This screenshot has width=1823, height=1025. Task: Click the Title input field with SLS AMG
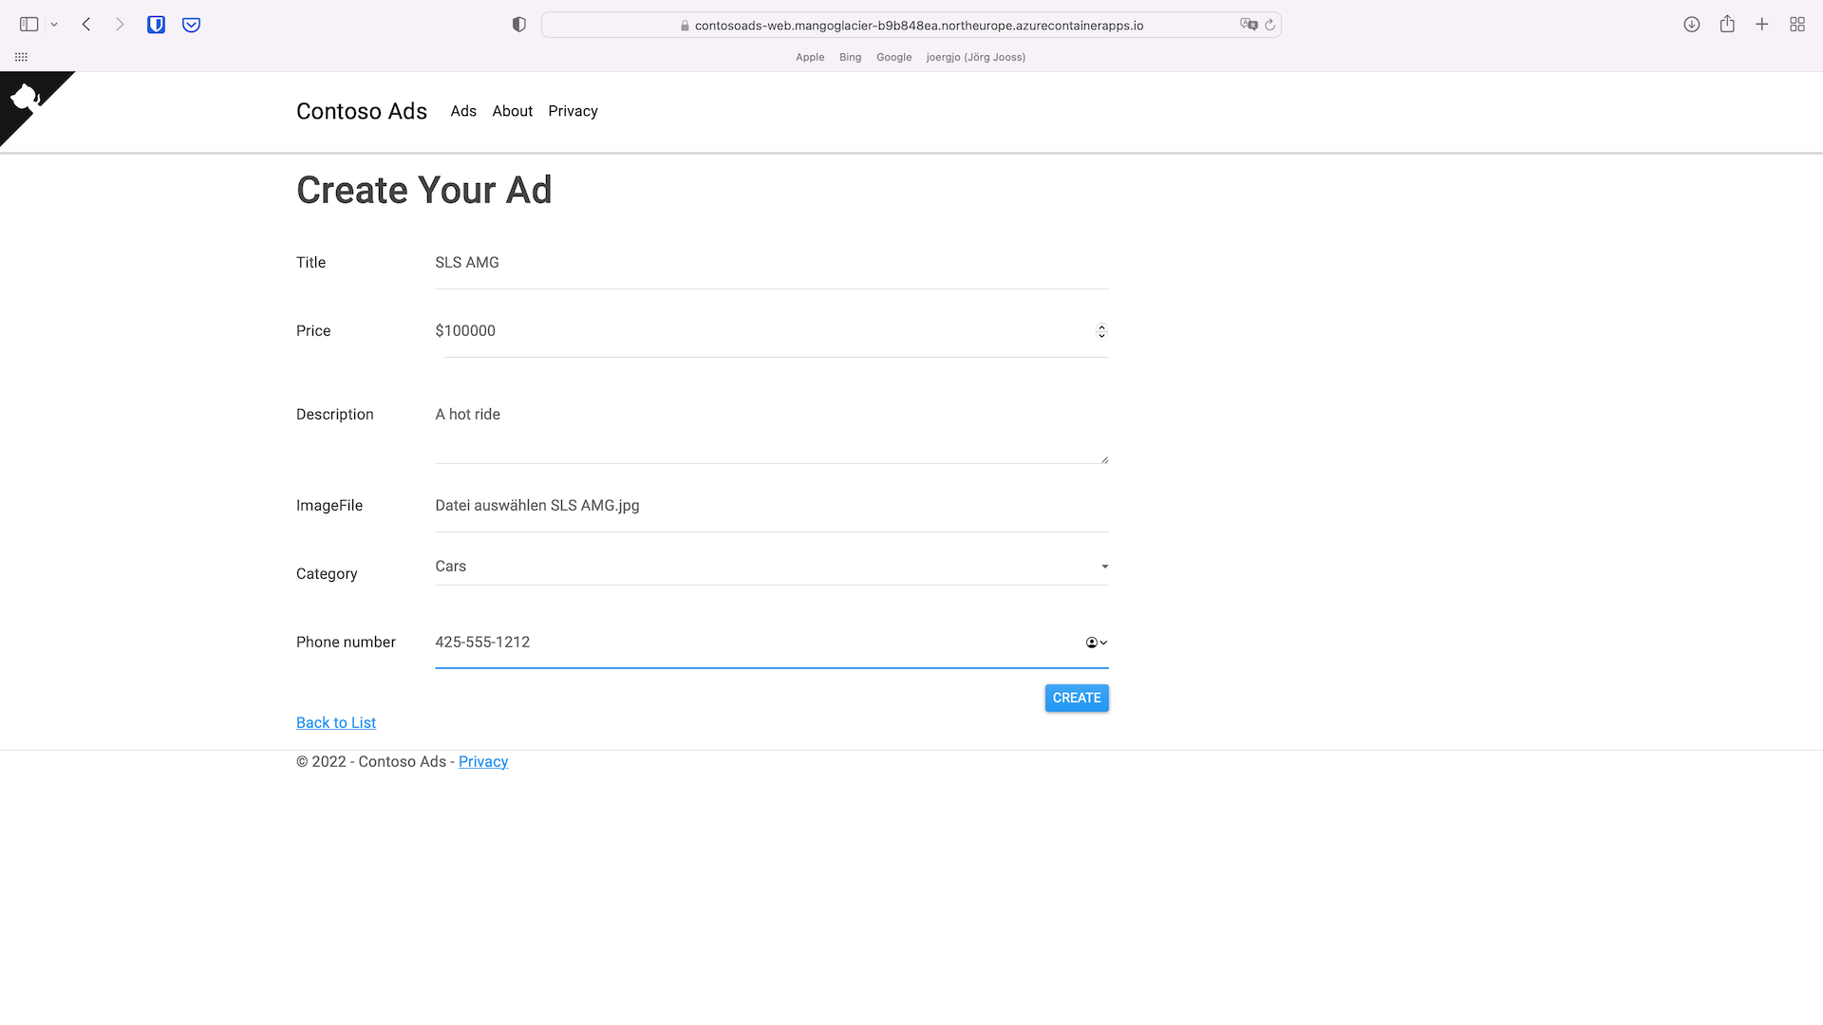click(771, 263)
